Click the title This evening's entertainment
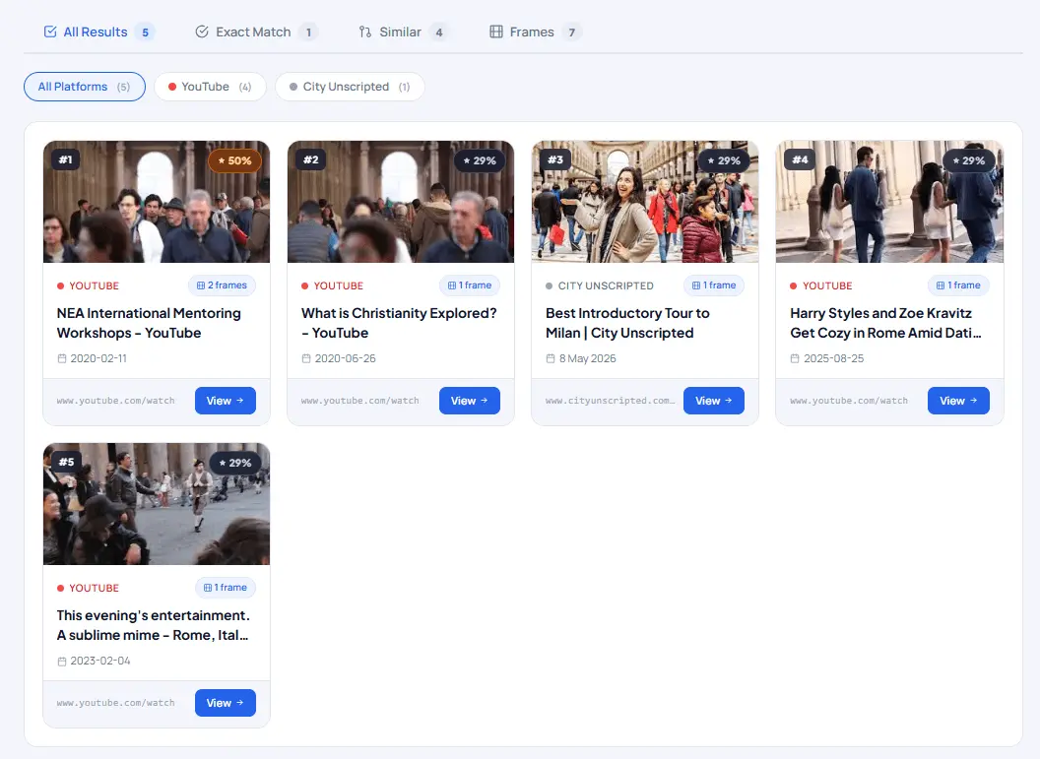 point(153,625)
